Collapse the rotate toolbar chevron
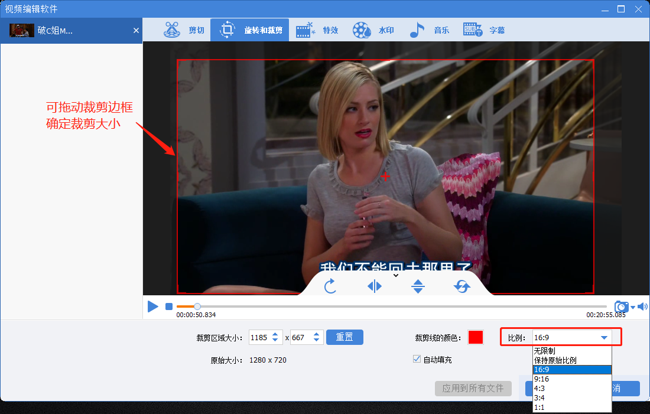This screenshot has height=414, width=650. (x=396, y=275)
